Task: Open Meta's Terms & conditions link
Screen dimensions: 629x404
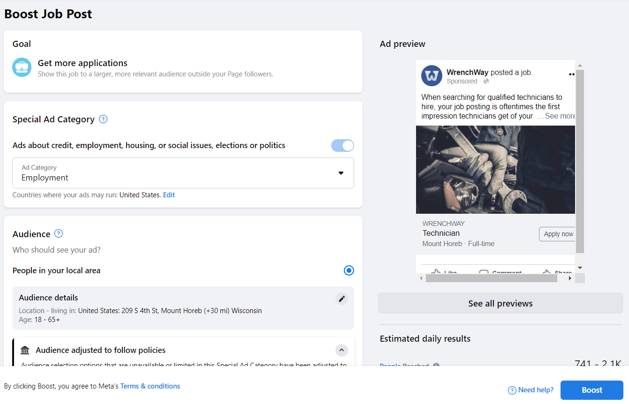Action: (150, 386)
